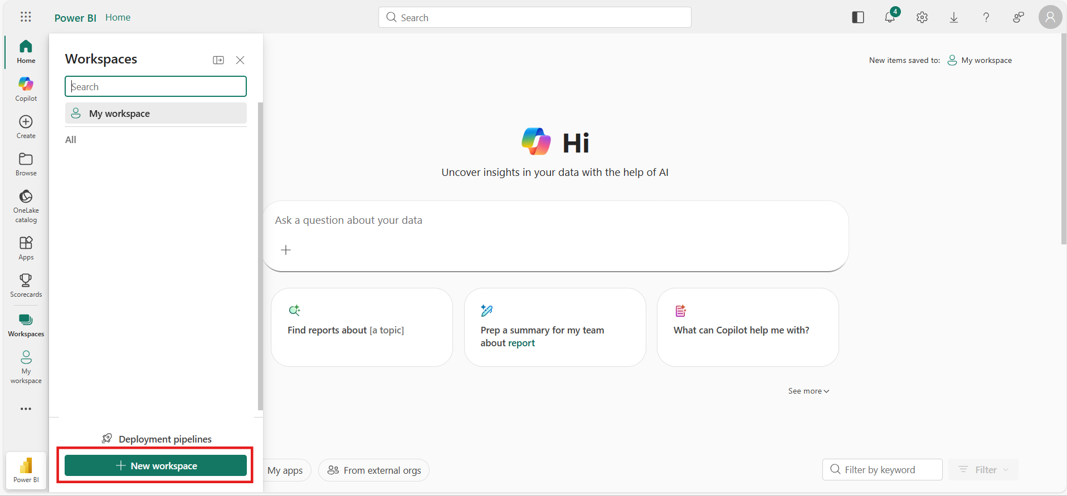The image size is (1067, 496).
Task: Select My workspace in the Workspaces list
Action: point(155,113)
